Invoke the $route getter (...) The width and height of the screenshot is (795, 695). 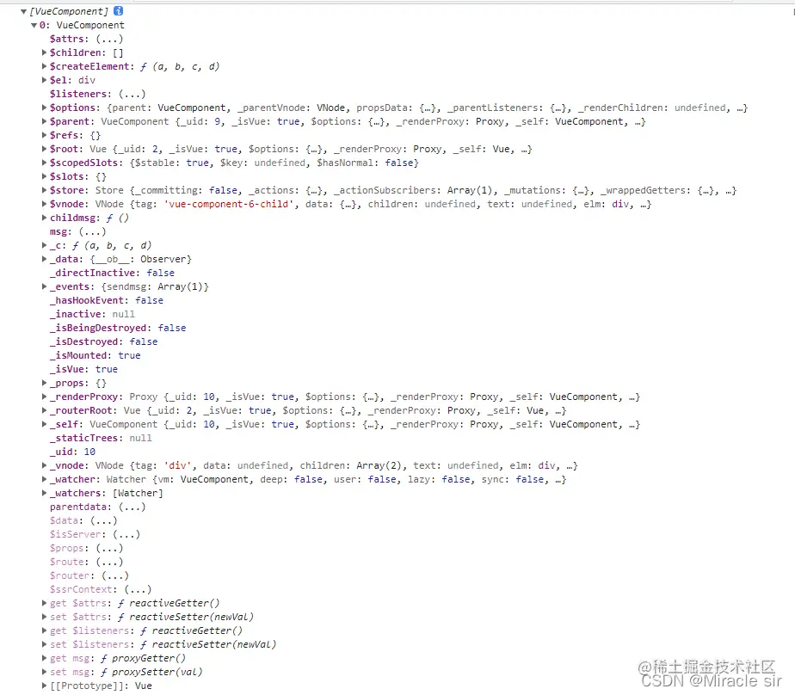click(x=109, y=562)
